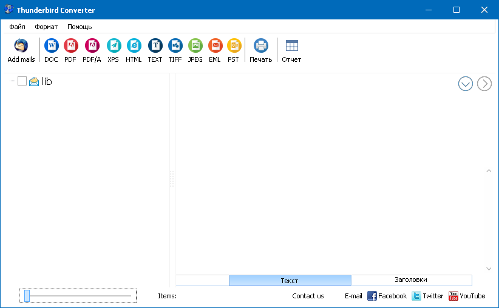Click the splitter grip between panes
Screen dimensions: 499x308
click(x=172, y=179)
